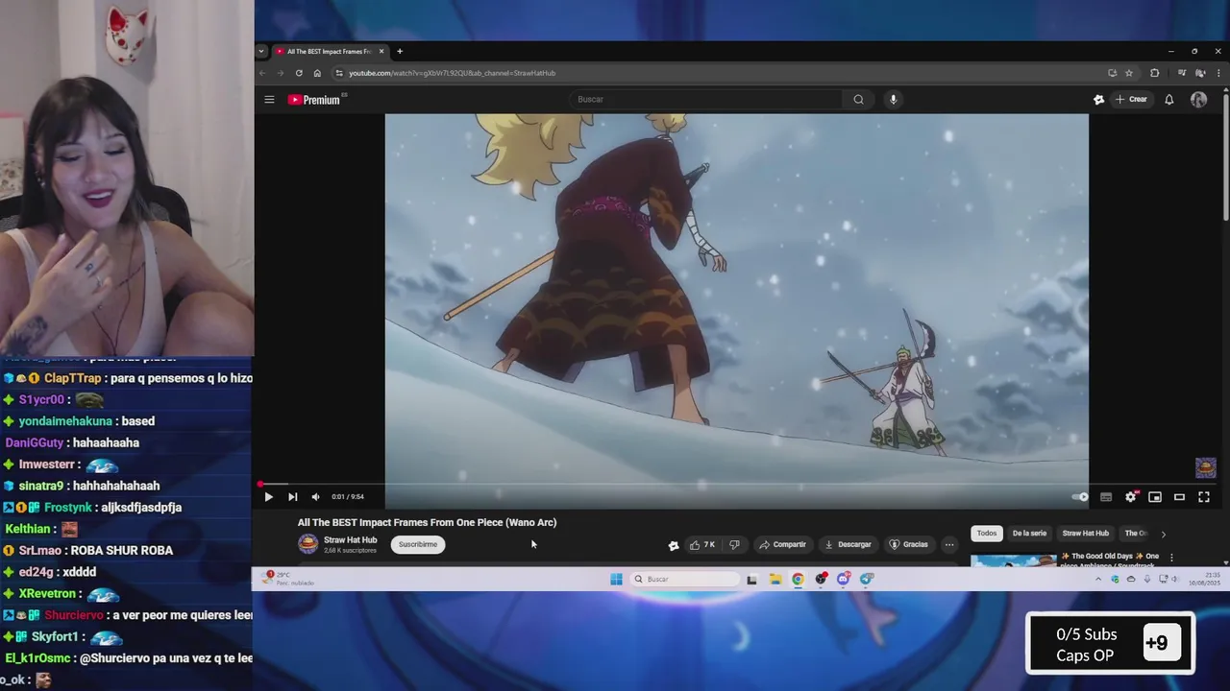Open the Straw Hat Hub channel avatar

(307, 544)
